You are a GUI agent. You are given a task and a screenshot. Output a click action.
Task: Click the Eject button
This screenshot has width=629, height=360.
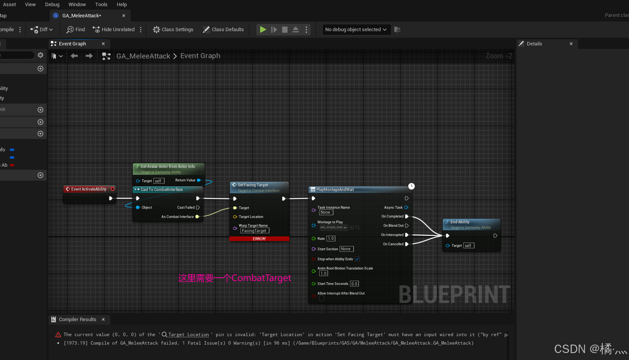tap(296, 30)
